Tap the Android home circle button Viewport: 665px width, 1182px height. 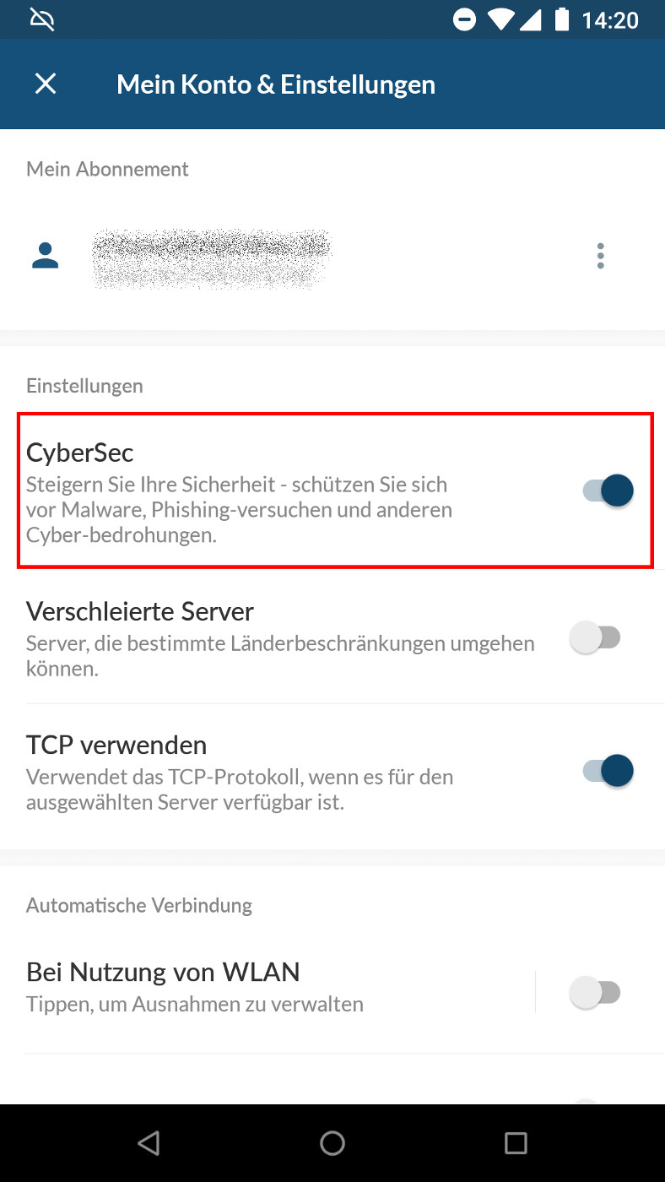click(x=332, y=1143)
